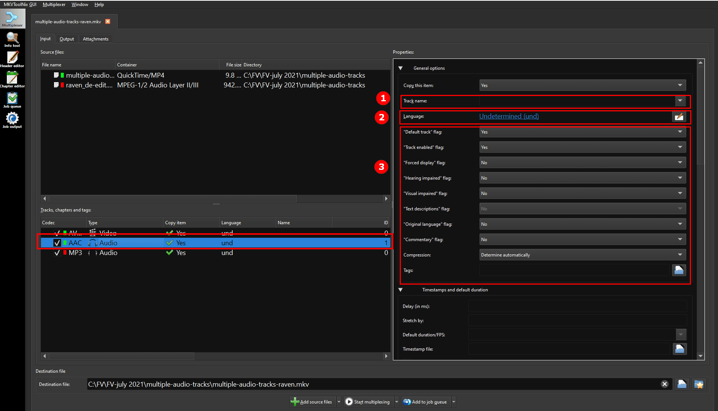The image size is (718, 411).
Task: Click the Delay (in ms) field
Action: tap(578, 306)
